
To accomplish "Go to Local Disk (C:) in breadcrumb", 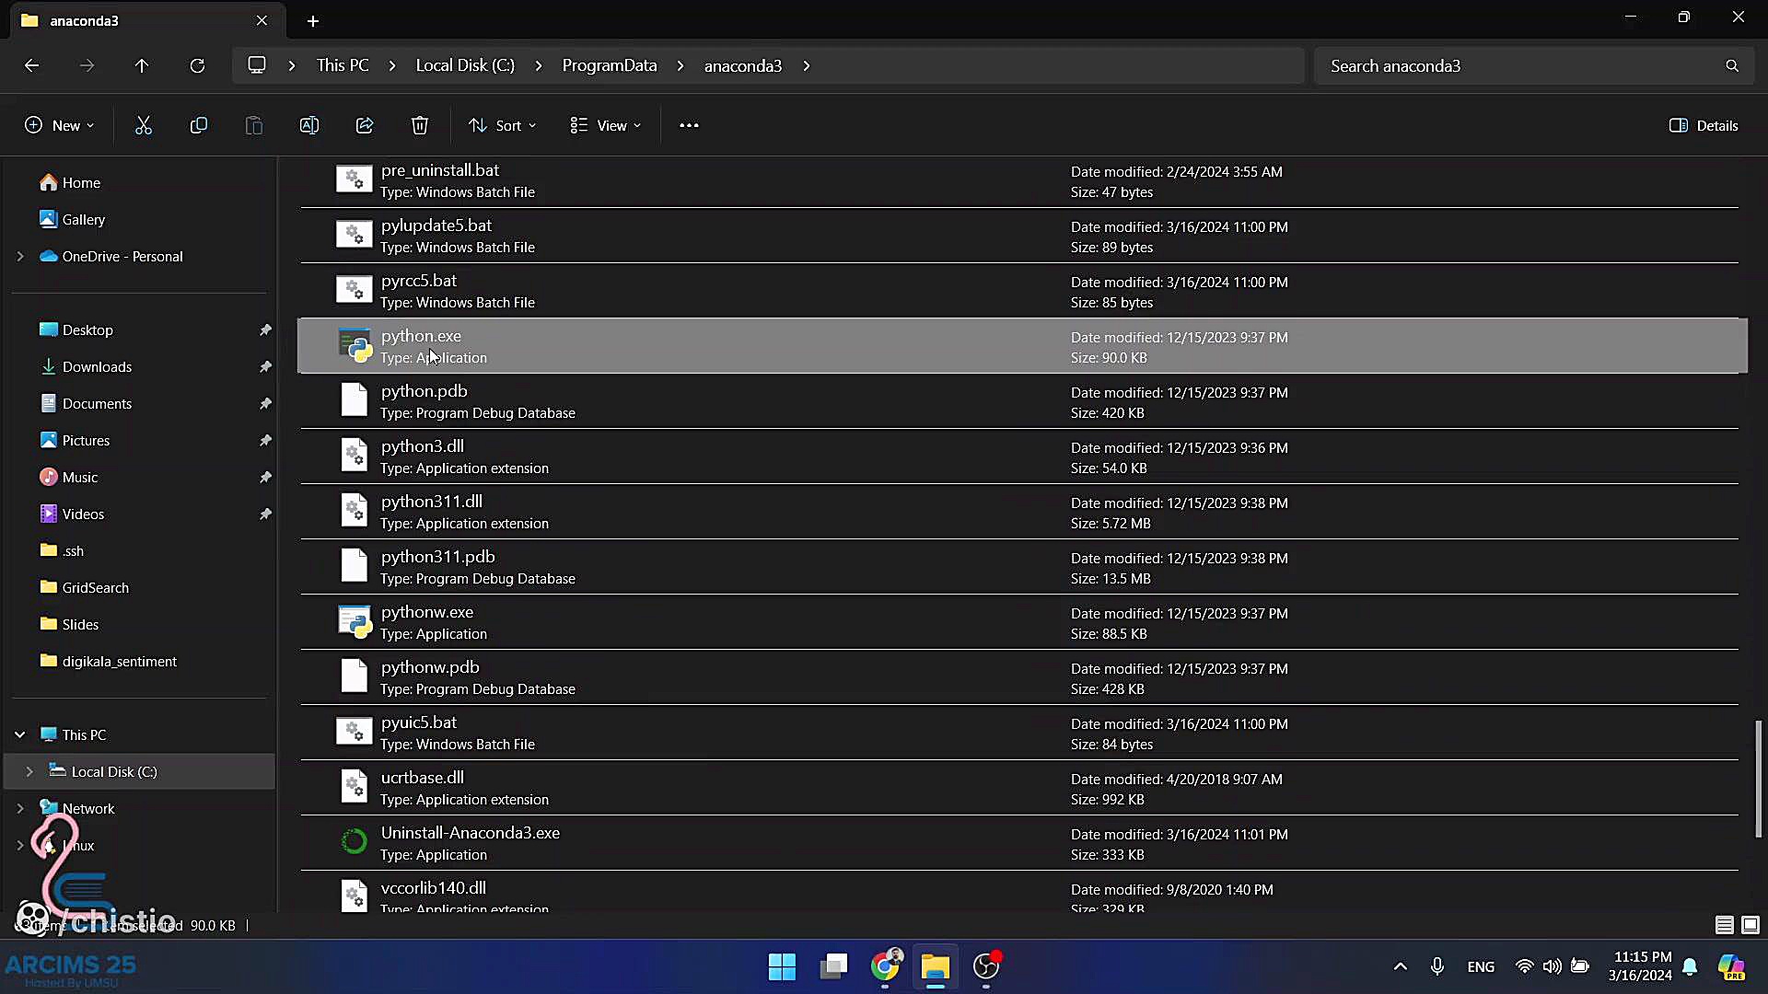I will 465,65.
